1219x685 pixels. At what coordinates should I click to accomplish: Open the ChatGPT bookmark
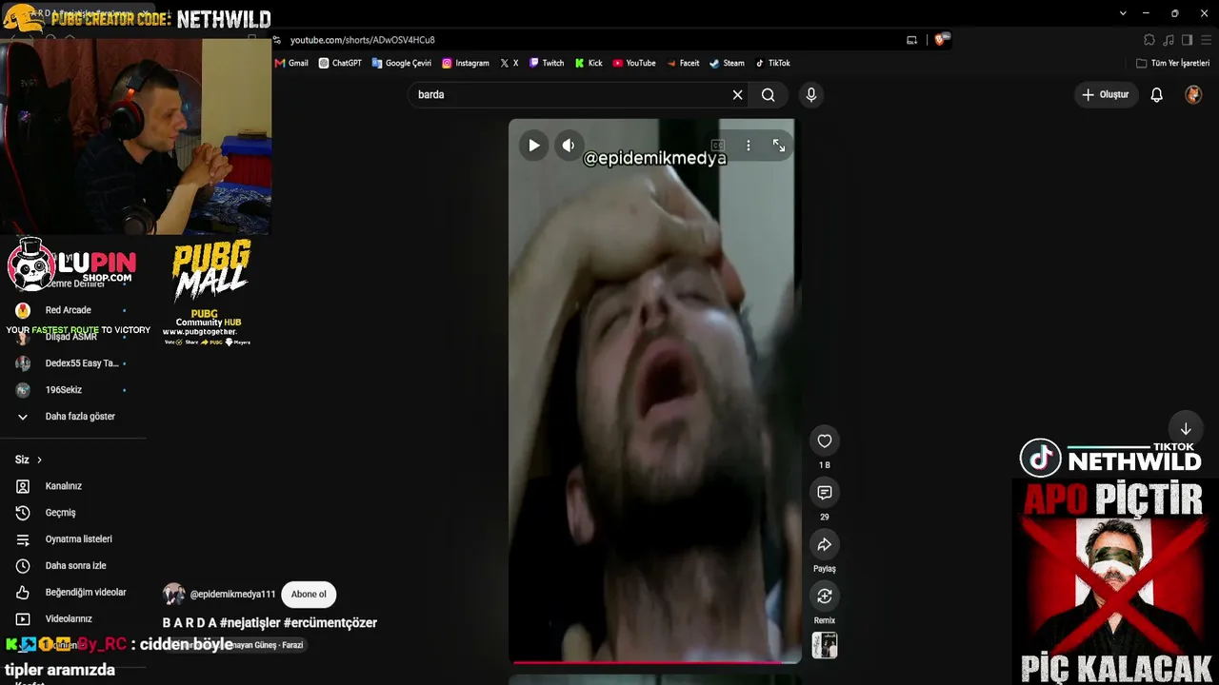[x=340, y=64]
